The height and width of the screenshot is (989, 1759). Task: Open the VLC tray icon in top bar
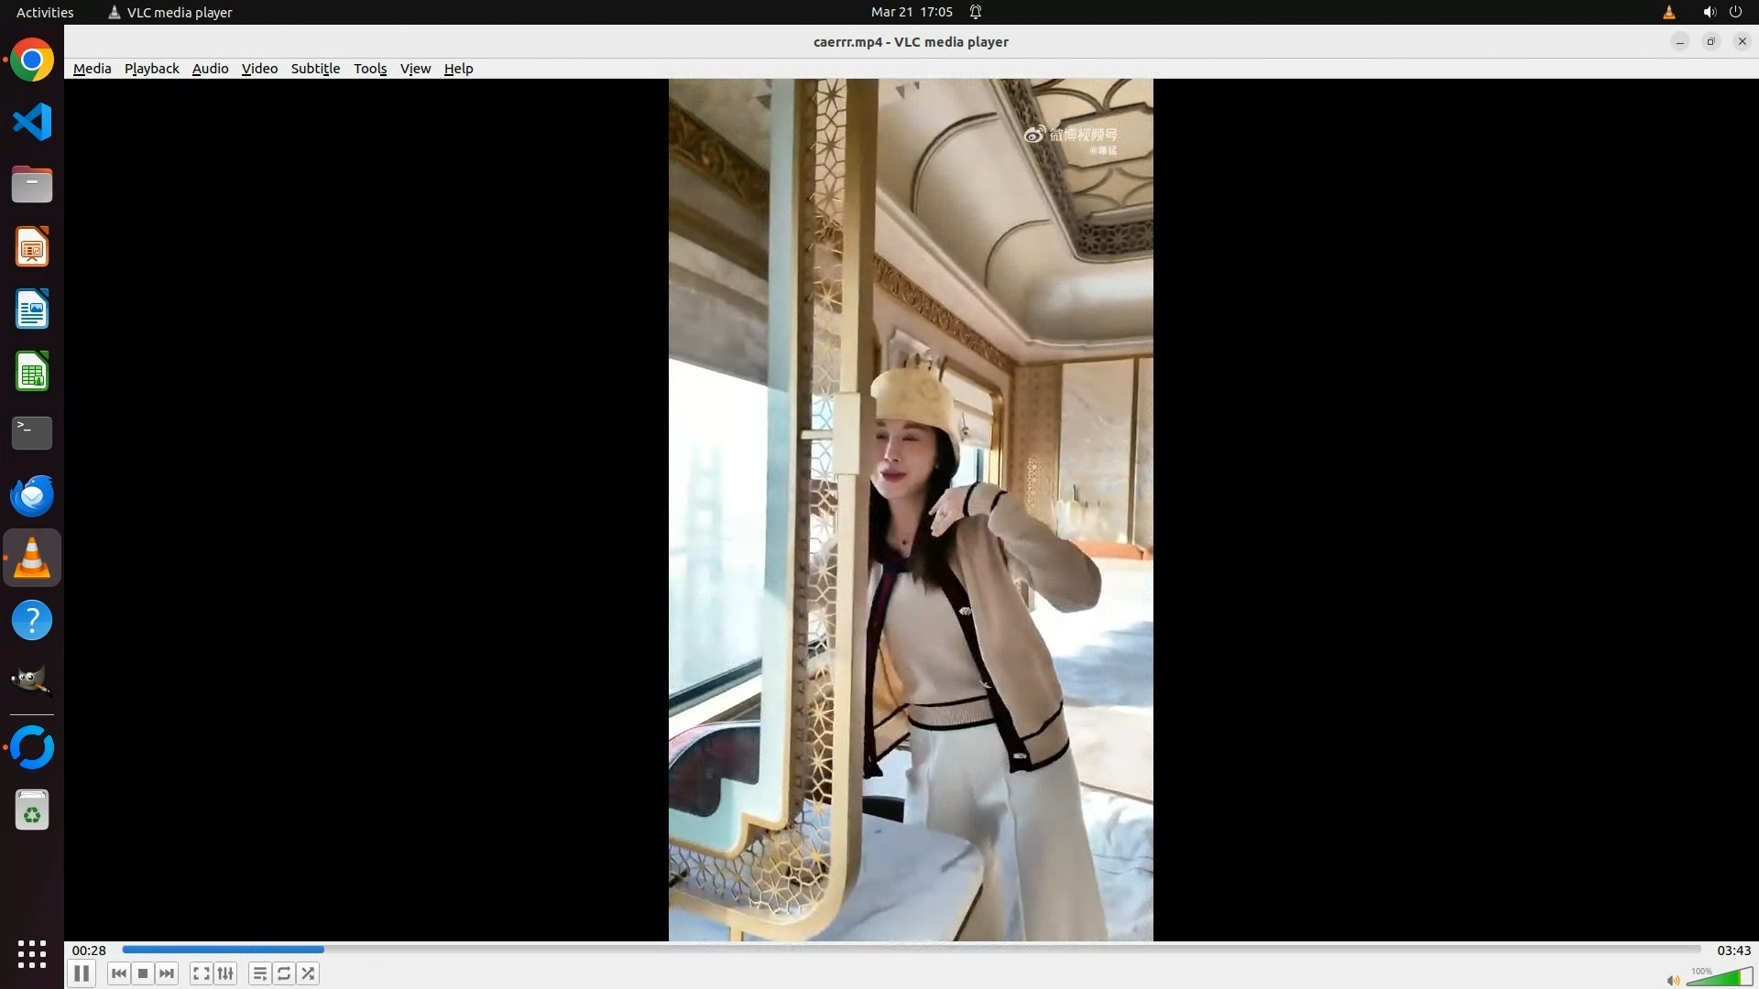[1668, 12]
